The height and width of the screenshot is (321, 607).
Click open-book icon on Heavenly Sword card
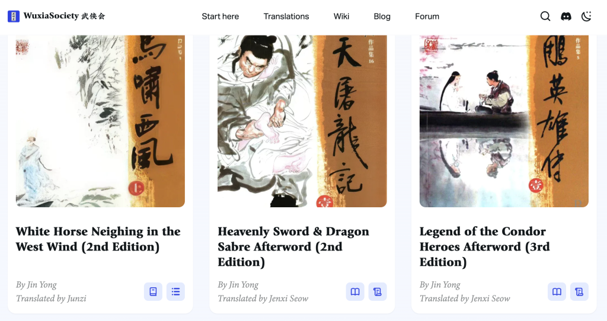click(x=355, y=291)
